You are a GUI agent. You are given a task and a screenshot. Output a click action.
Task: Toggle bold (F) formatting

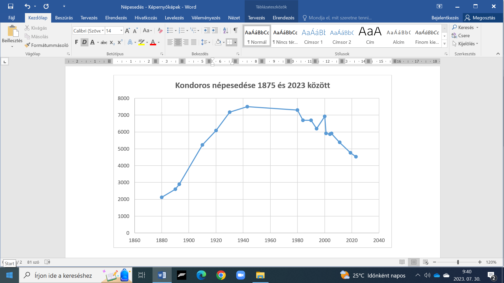point(76,42)
